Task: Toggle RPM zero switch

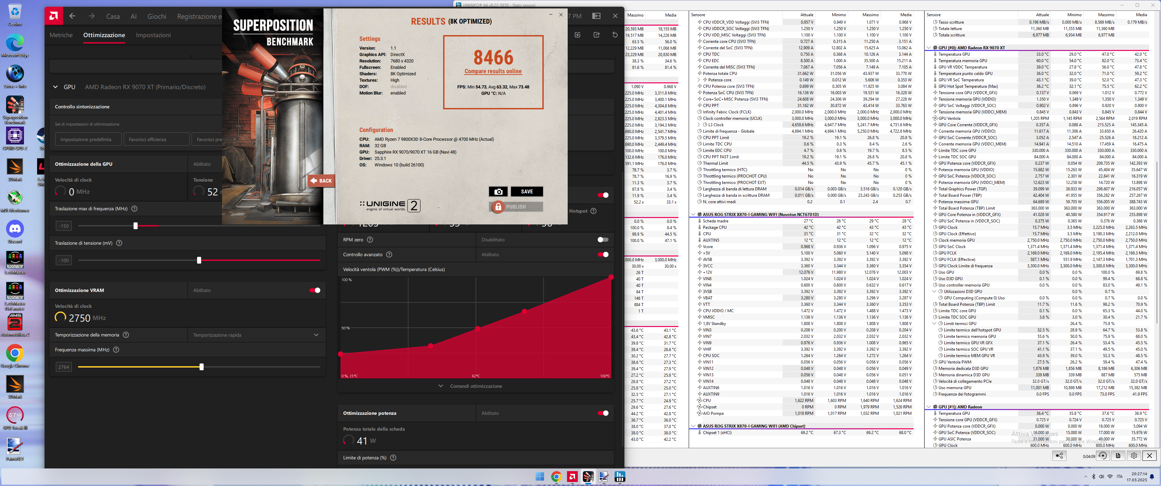Action: (603, 240)
